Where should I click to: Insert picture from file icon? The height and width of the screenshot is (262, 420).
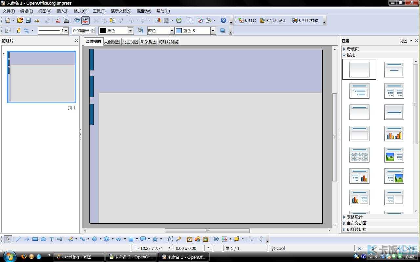[x=198, y=239]
